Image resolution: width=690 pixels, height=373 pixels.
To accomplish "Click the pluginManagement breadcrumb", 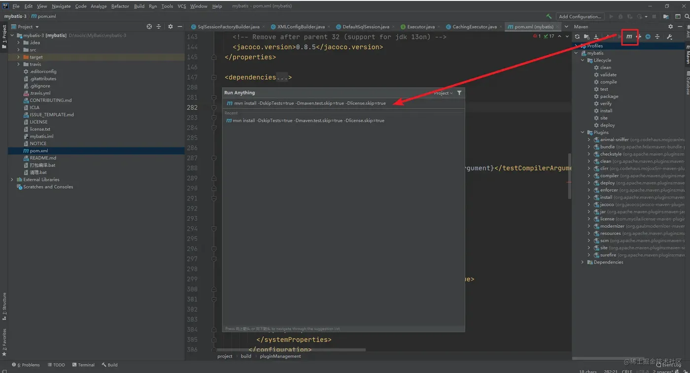I will (x=280, y=356).
